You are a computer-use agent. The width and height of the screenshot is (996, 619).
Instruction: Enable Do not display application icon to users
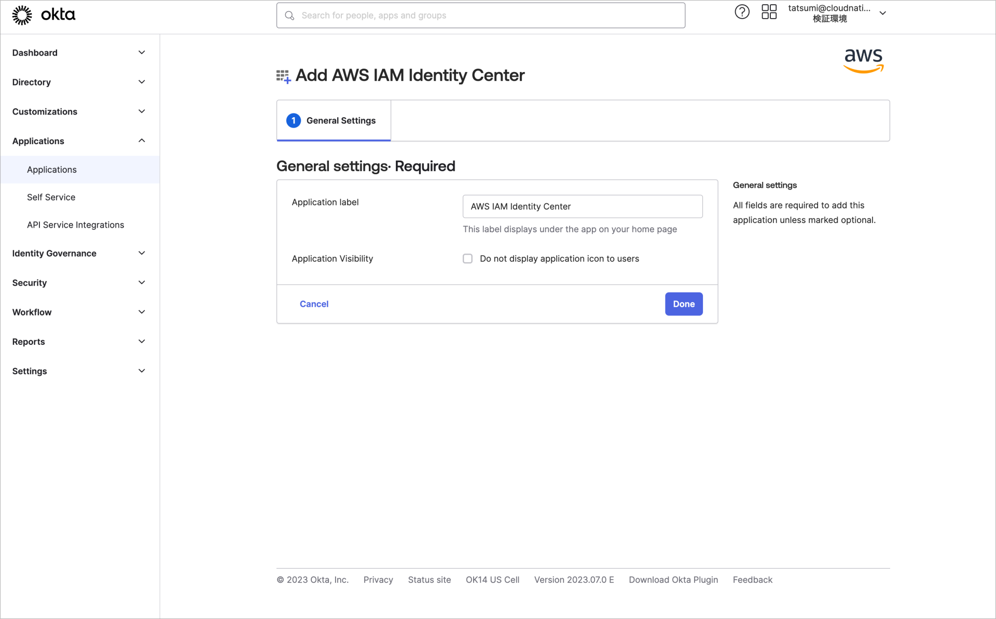[x=467, y=258]
